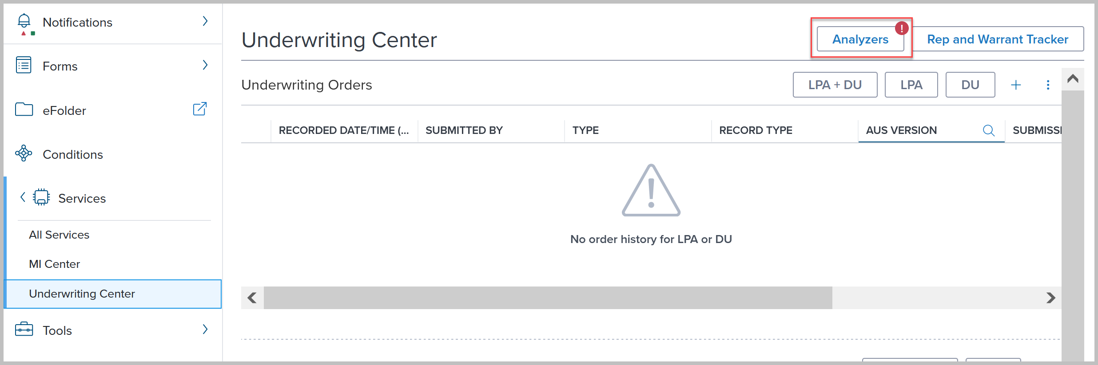Viewport: 1098px width, 365px height.
Task: Click the Tools briefcase icon
Action: click(24, 330)
